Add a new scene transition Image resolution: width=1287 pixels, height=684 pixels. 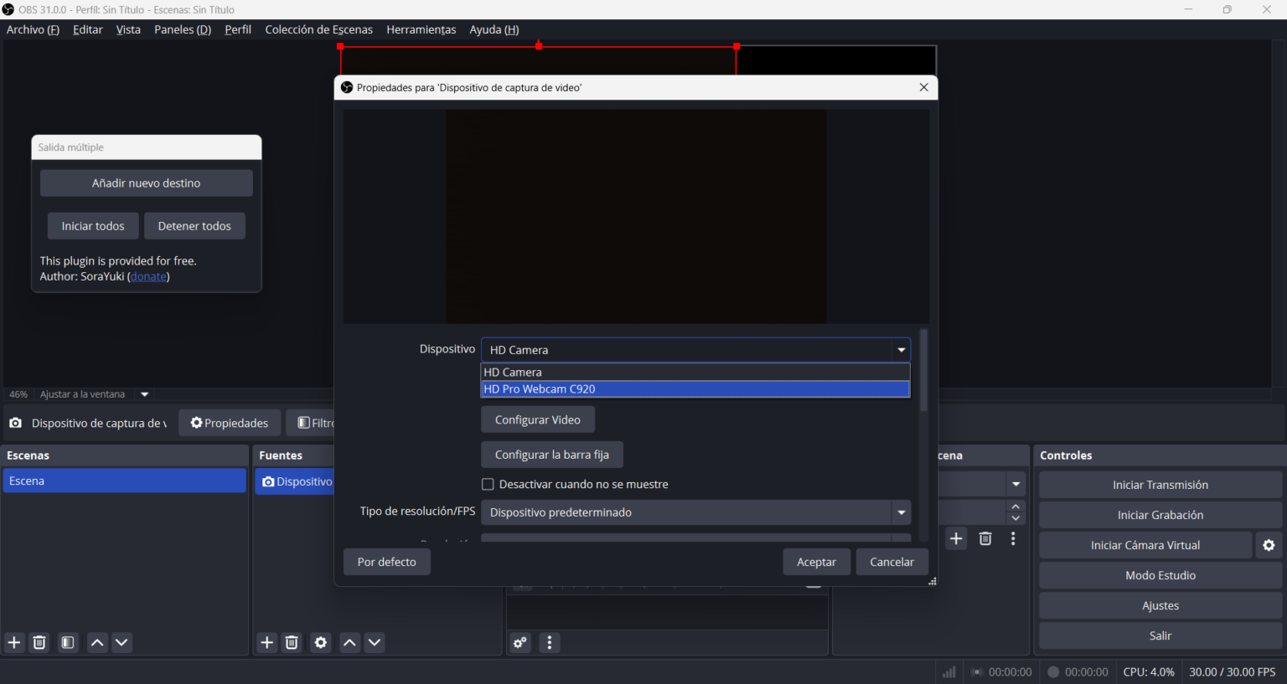[x=956, y=538]
